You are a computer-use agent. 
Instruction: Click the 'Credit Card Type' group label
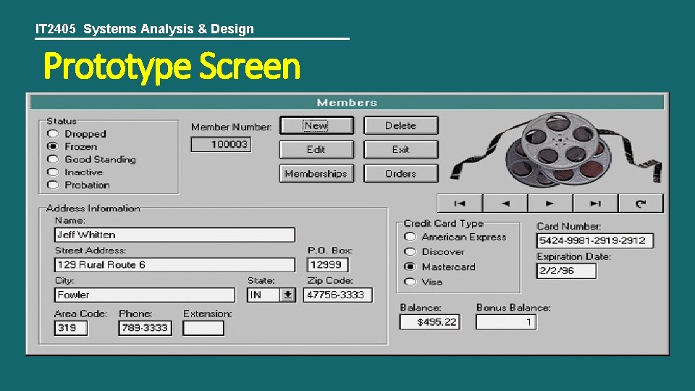(x=443, y=224)
